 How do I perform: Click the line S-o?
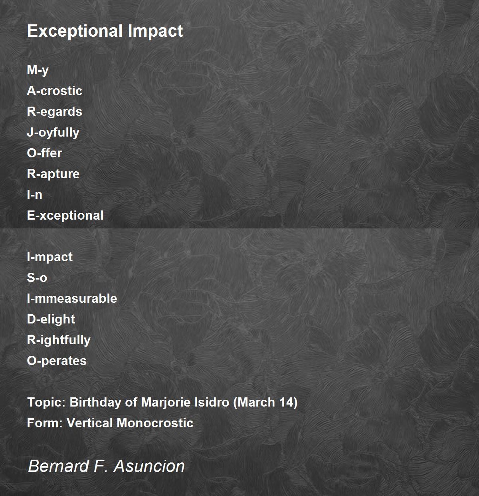pos(37,278)
